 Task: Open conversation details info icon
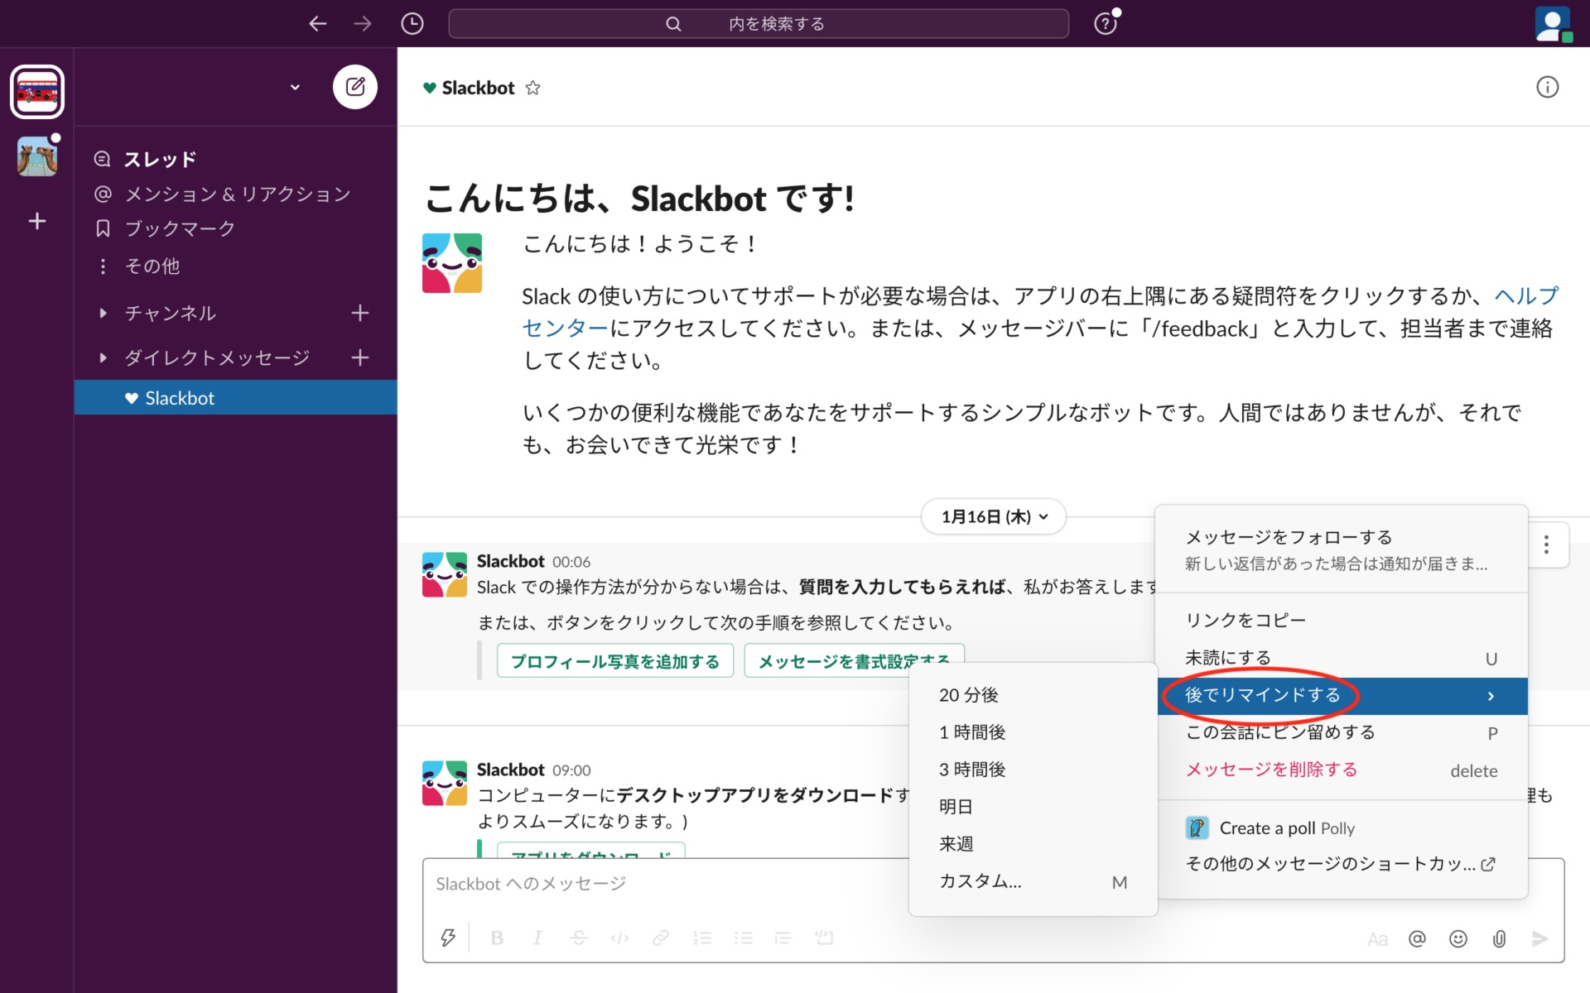1547,87
